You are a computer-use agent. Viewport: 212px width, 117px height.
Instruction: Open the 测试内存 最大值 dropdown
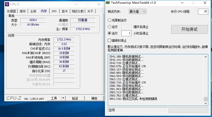pyautogui.click(x=138, y=11)
